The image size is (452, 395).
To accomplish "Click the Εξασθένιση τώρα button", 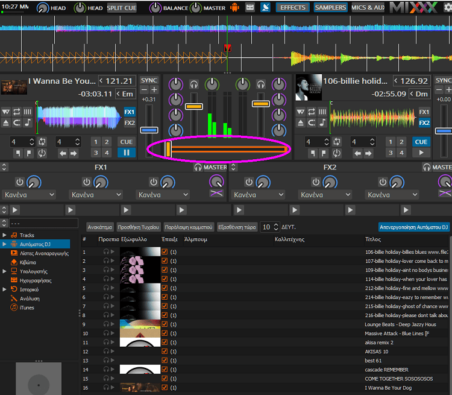I will tap(237, 227).
